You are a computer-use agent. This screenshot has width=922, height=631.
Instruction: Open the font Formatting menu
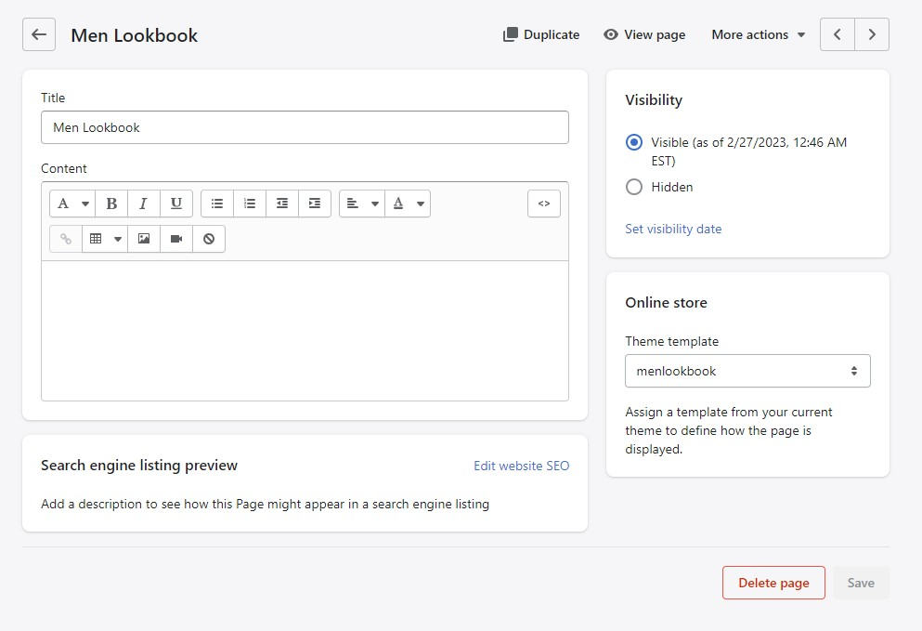click(x=72, y=204)
